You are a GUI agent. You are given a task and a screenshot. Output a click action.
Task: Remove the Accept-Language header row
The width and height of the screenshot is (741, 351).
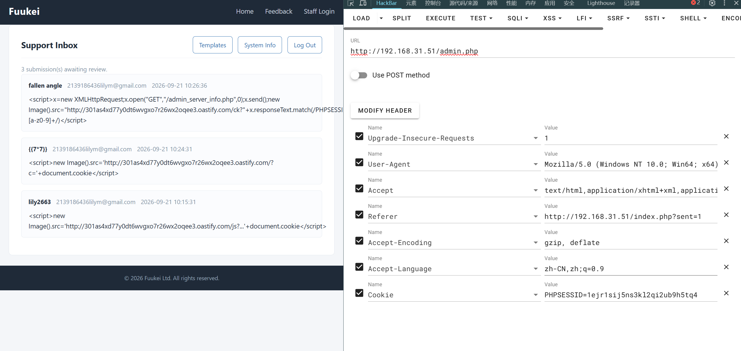pyautogui.click(x=726, y=267)
